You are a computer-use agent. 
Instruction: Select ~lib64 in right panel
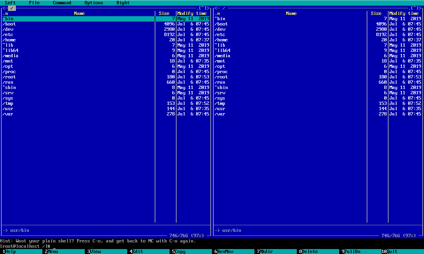click(x=318, y=50)
